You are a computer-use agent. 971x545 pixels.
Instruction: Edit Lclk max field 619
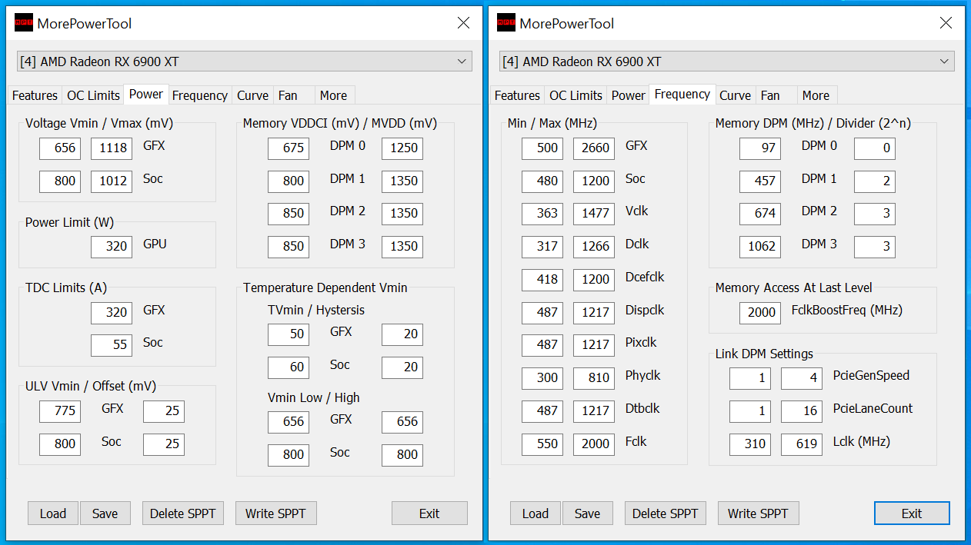click(802, 444)
